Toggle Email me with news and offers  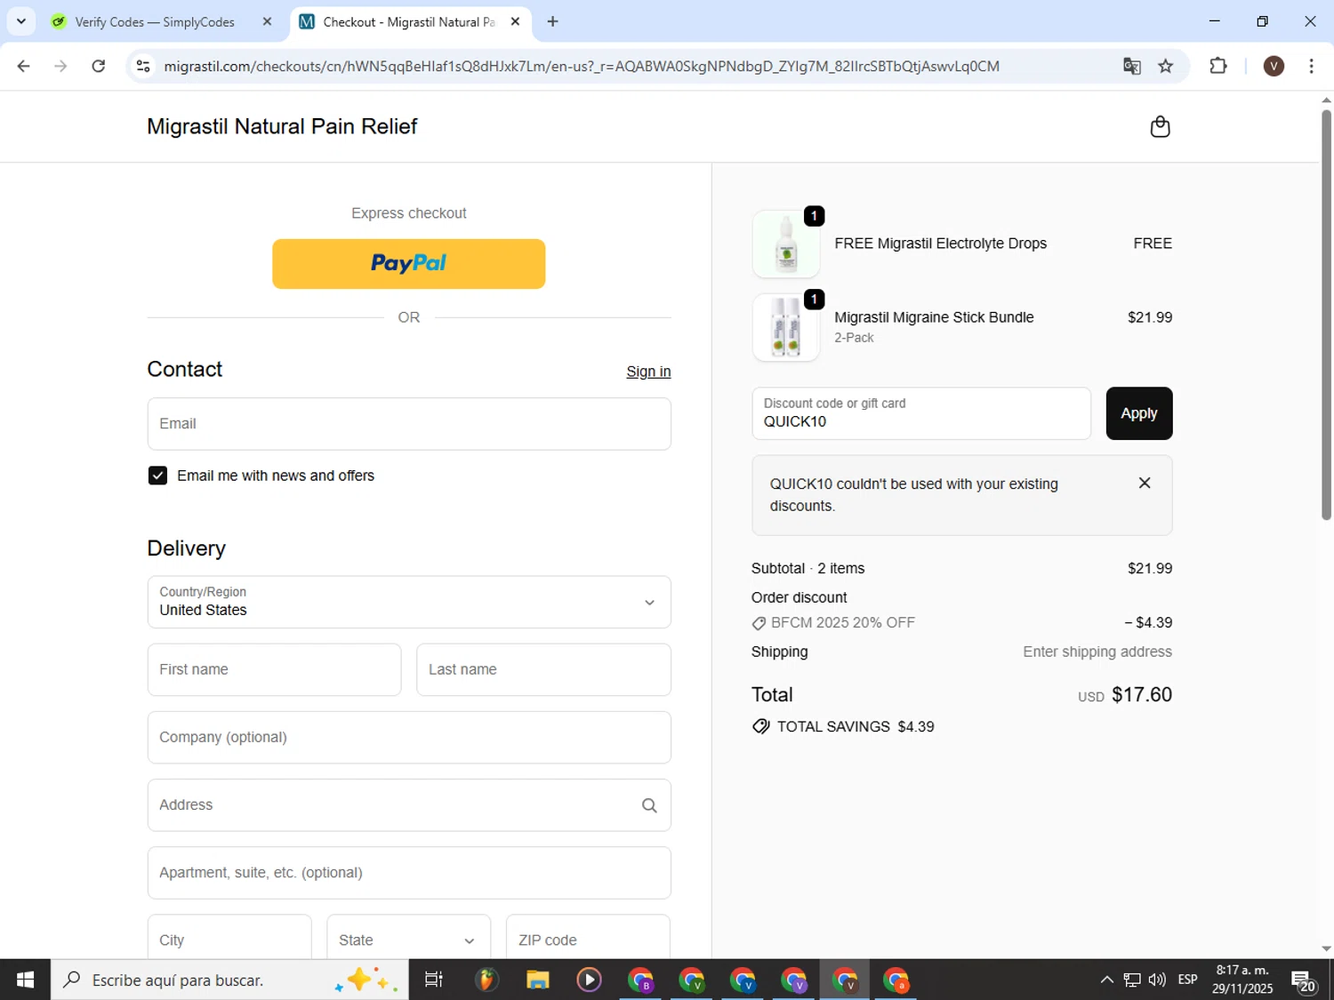157,476
